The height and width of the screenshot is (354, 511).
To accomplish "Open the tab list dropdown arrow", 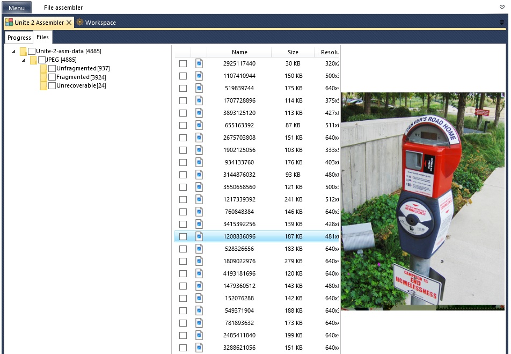I will coord(502,22).
